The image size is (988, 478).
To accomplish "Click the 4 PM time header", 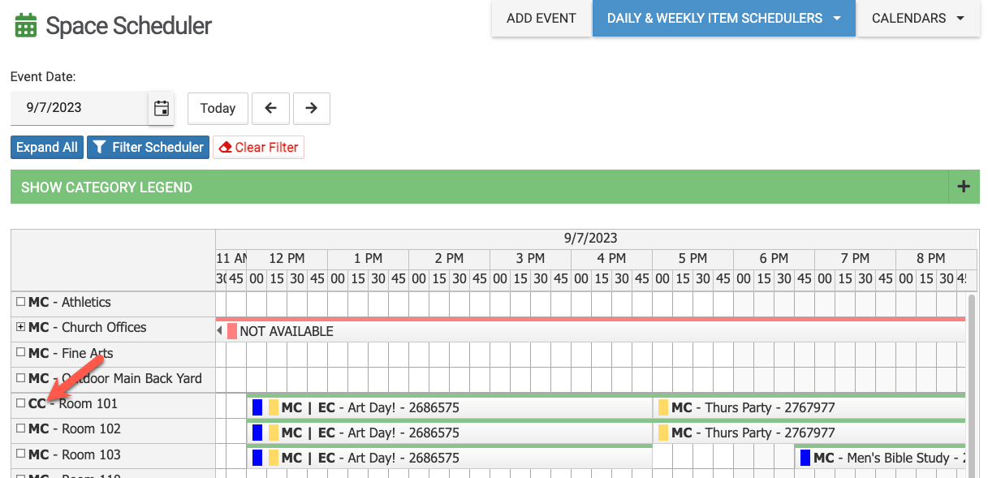I will [x=611, y=258].
